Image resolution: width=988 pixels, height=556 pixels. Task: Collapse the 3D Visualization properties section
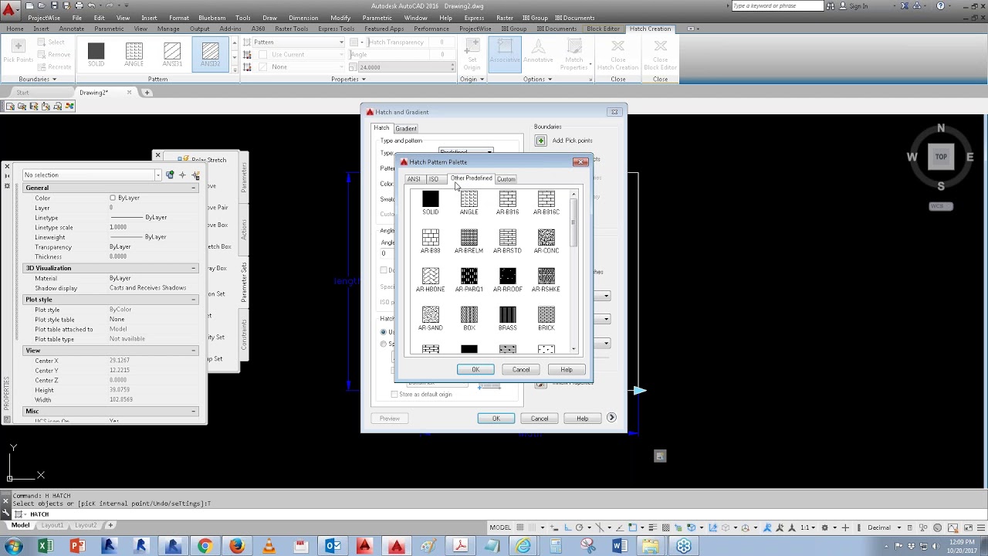coord(193,268)
